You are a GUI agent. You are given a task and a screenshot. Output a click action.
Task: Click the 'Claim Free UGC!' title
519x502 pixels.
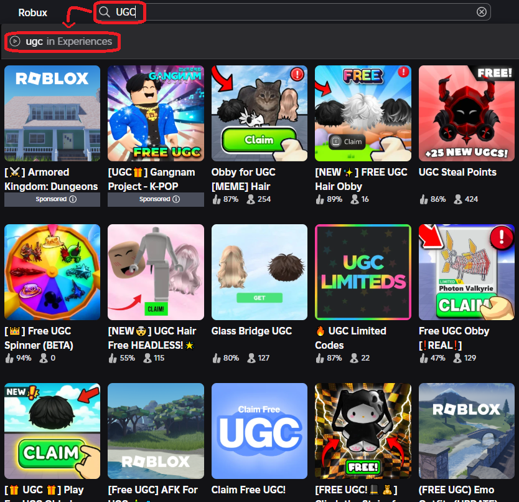248,490
